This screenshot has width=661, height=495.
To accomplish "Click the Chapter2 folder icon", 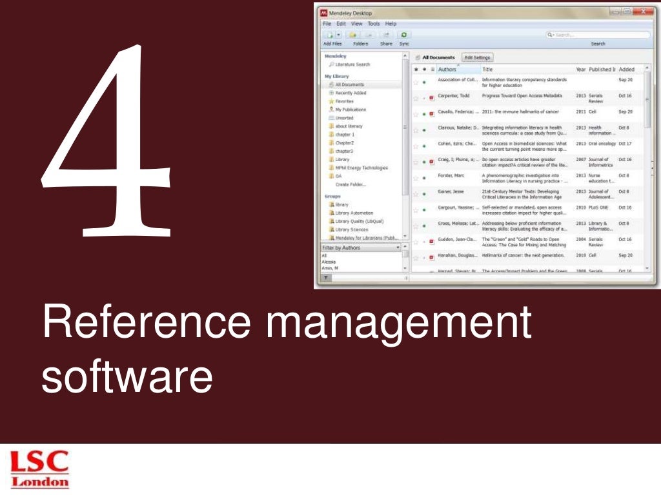I will pos(331,143).
